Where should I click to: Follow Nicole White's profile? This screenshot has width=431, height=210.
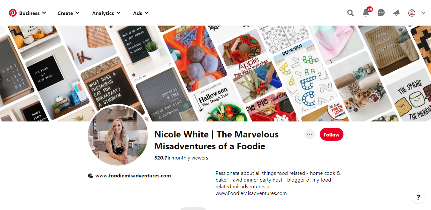pyautogui.click(x=331, y=135)
